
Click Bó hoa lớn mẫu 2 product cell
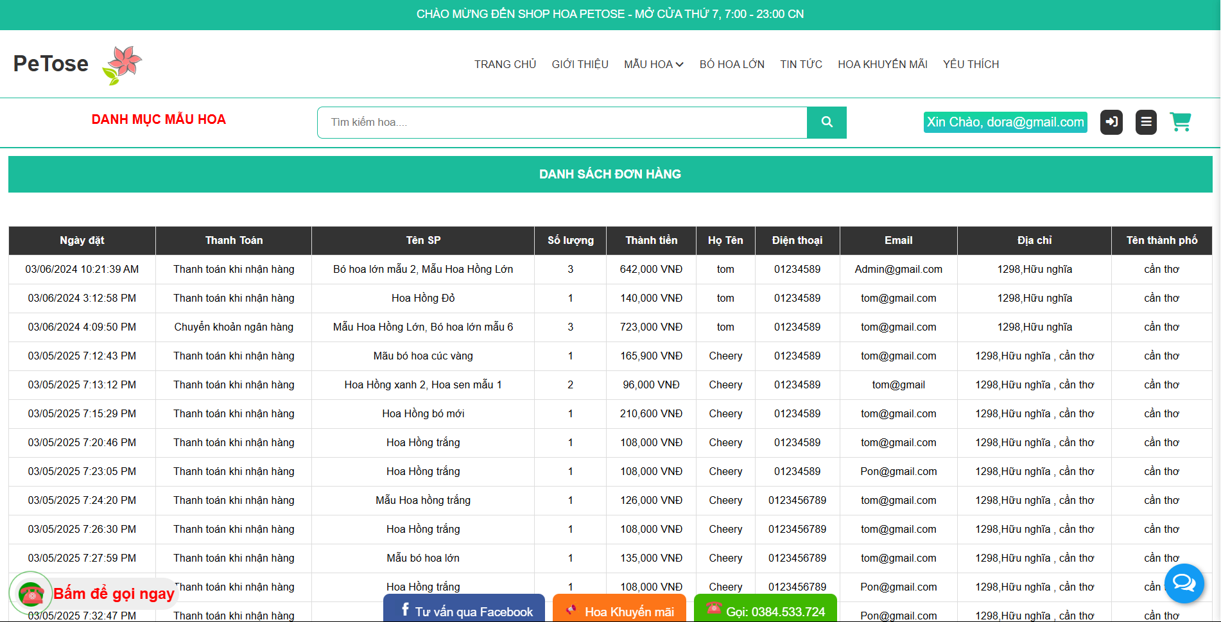(423, 269)
